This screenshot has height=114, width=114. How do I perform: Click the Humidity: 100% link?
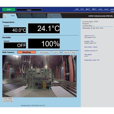coord(89,41)
